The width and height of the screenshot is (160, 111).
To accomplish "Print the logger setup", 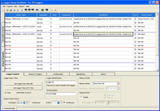I will pyautogui.click(x=14, y=10).
